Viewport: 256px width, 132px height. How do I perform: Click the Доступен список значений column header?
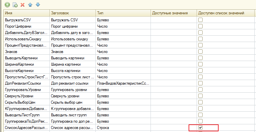pos(226,13)
